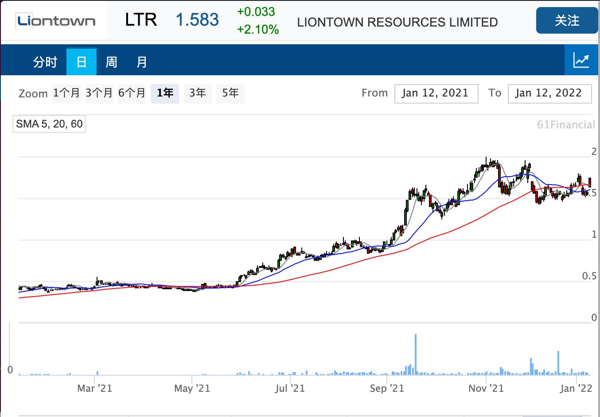Click the +2.10% change value

pos(258,30)
